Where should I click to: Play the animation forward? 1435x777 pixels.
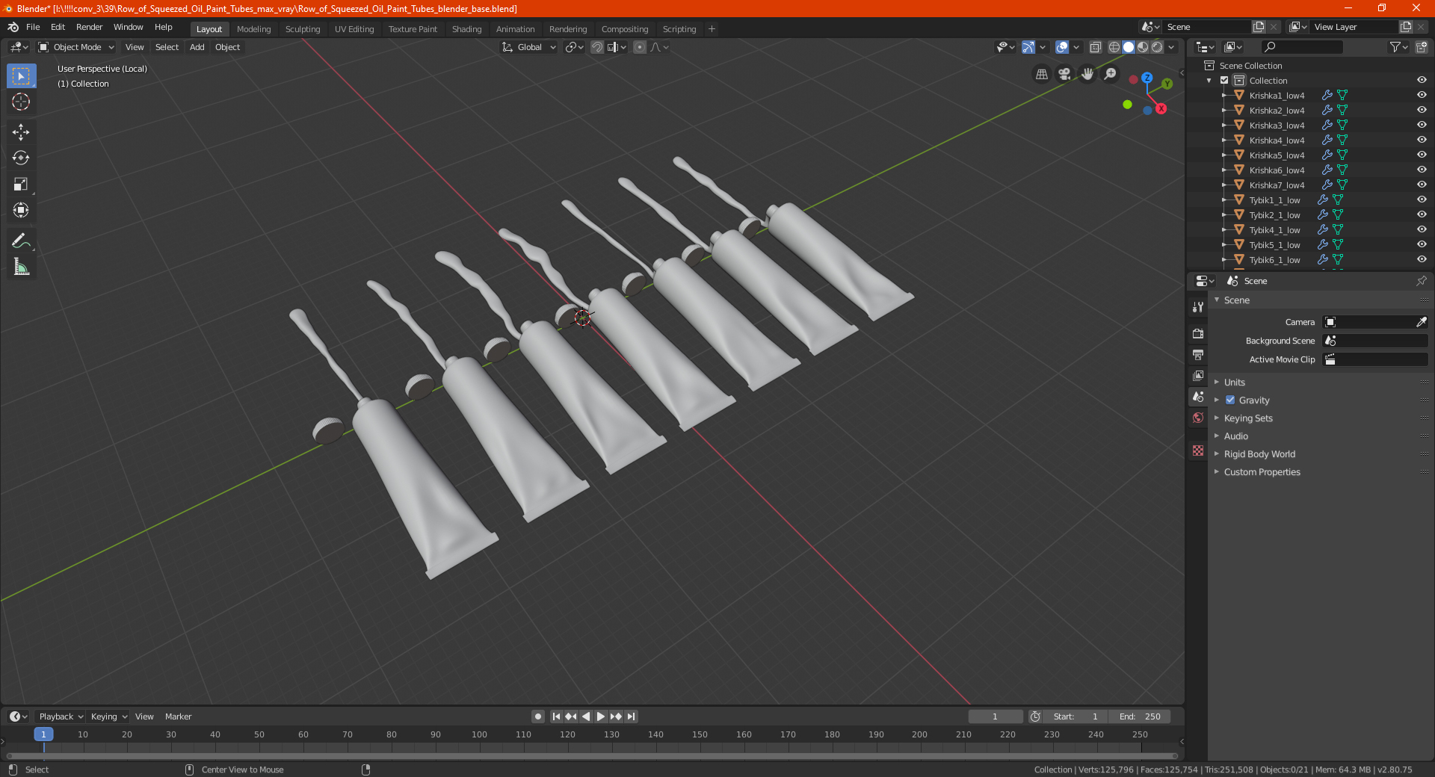[601, 716]
